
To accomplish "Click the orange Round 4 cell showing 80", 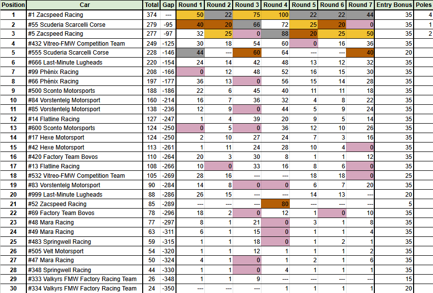I will click(x=276, y=204).
